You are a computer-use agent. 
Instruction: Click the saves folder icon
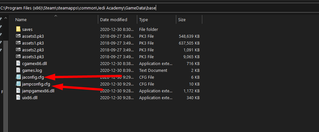coord(18,29)
